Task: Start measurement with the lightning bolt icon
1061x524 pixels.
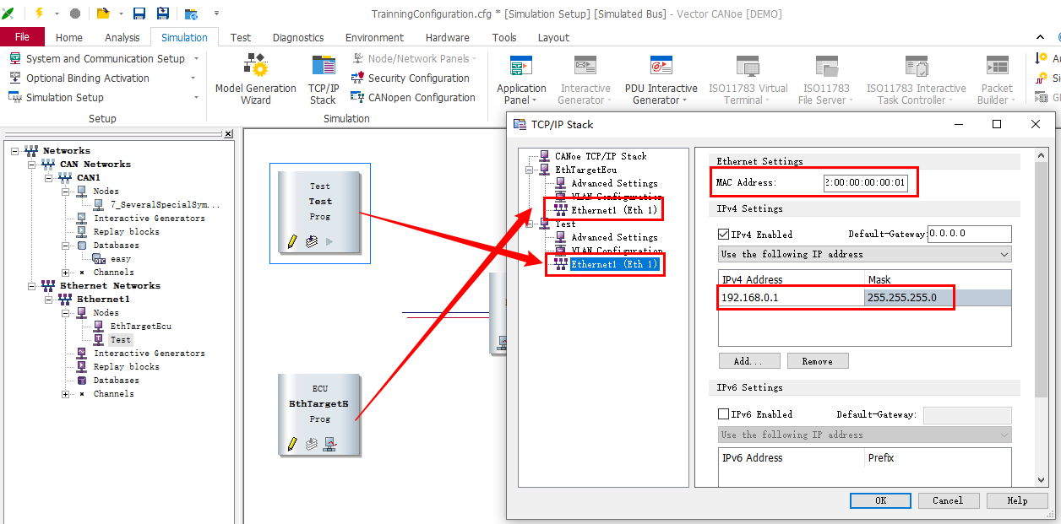Action: click(x=39, y=14)
